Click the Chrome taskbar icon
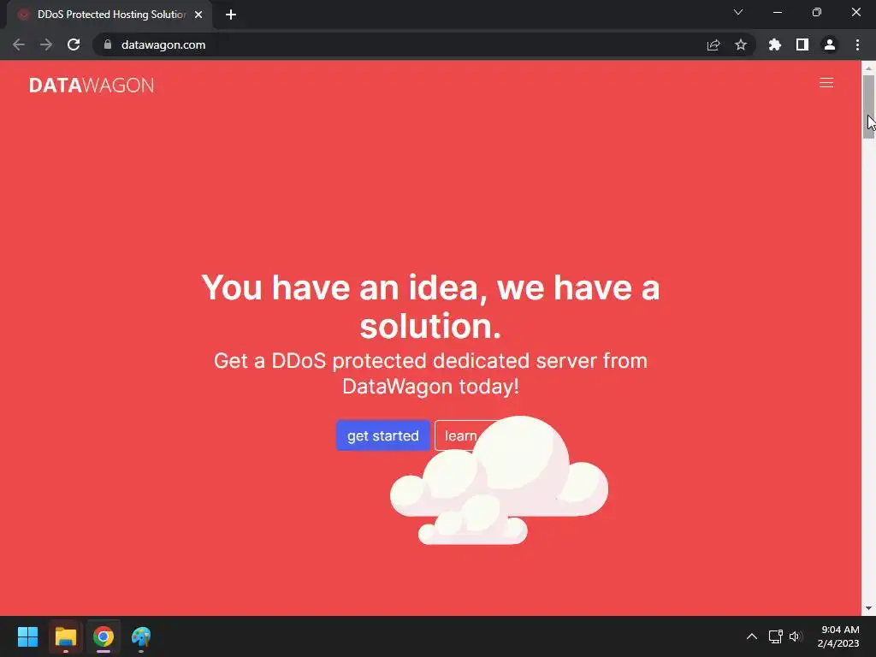 (x=104, y=636)
